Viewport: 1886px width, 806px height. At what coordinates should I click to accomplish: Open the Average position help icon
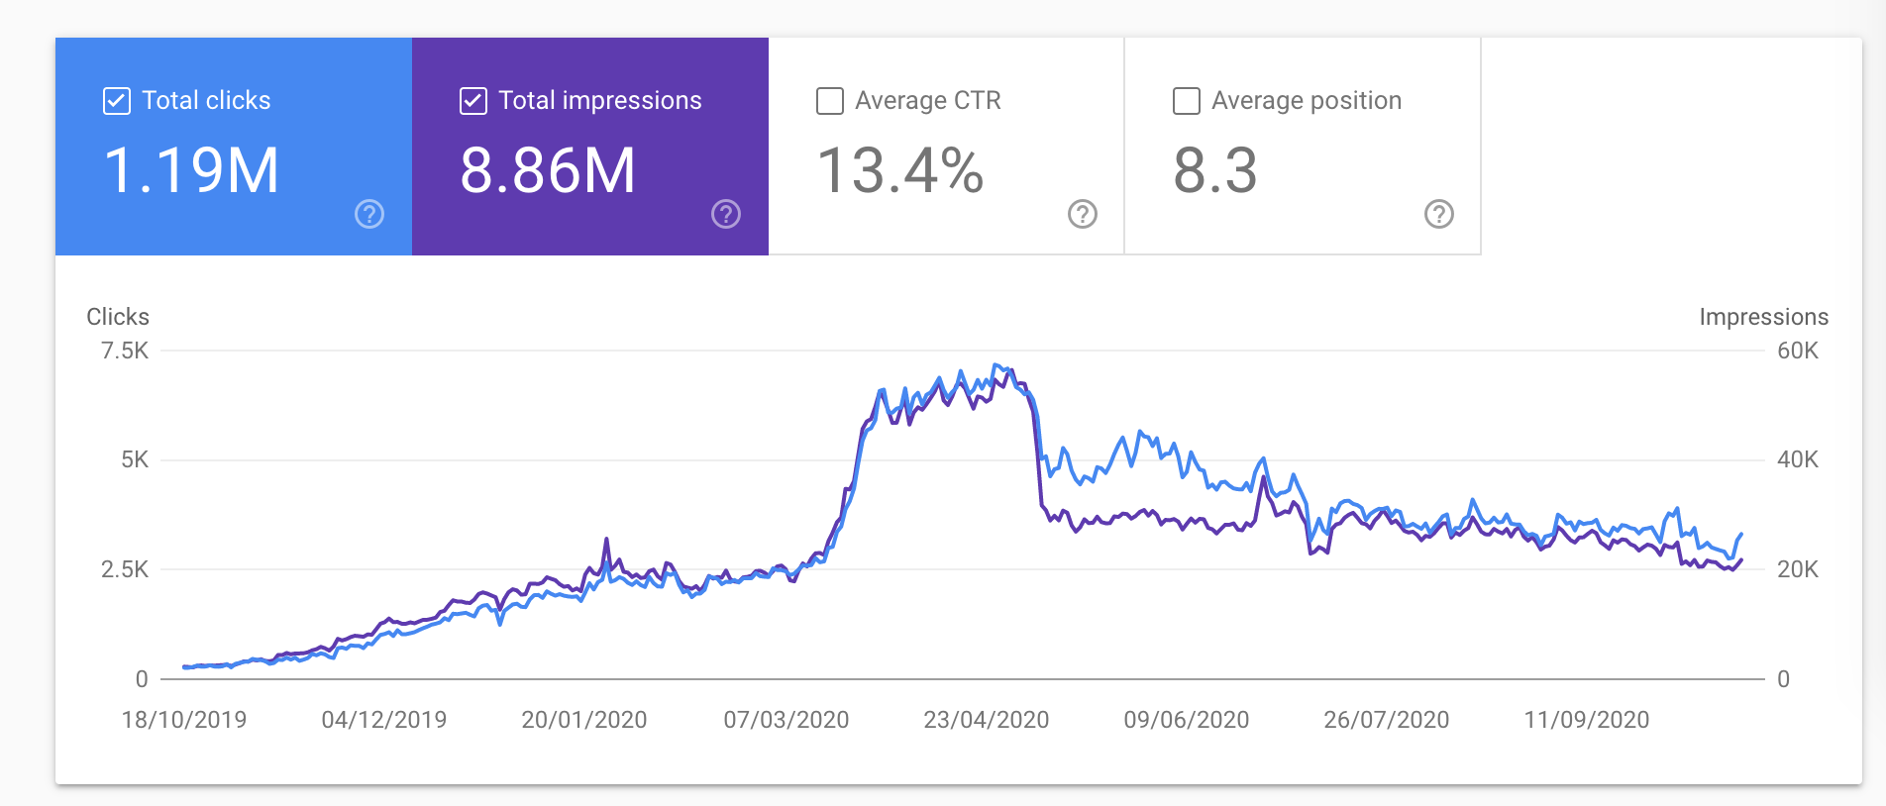coord(1439,214)
